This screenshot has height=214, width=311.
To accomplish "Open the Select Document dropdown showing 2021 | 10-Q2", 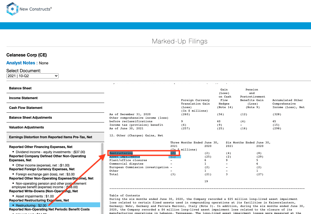I will 33,76.
